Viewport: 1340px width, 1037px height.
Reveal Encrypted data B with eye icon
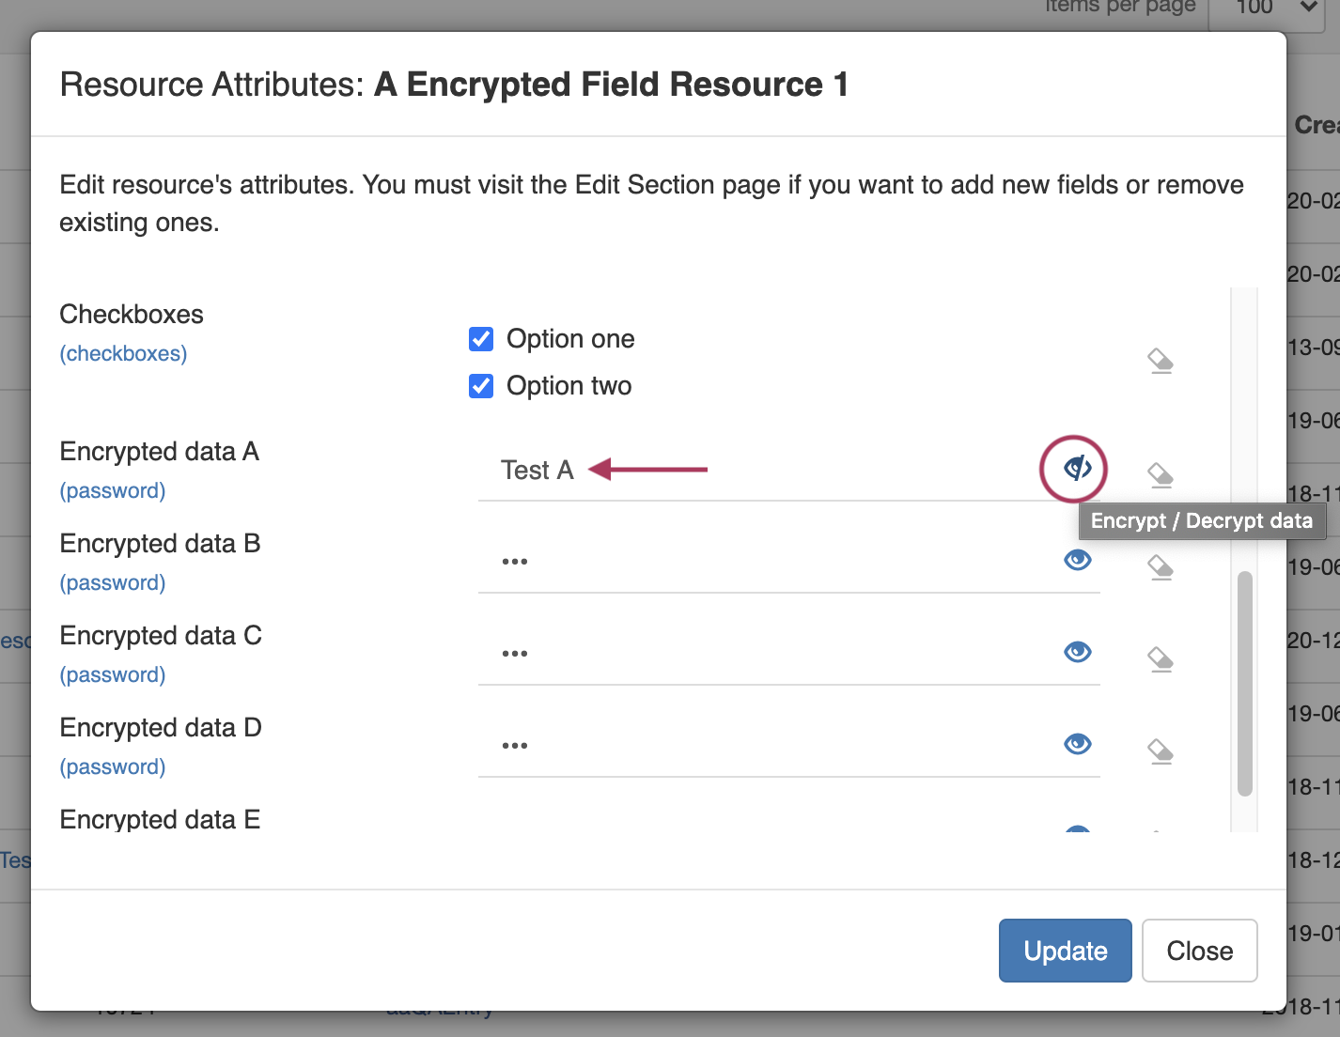1077,560
